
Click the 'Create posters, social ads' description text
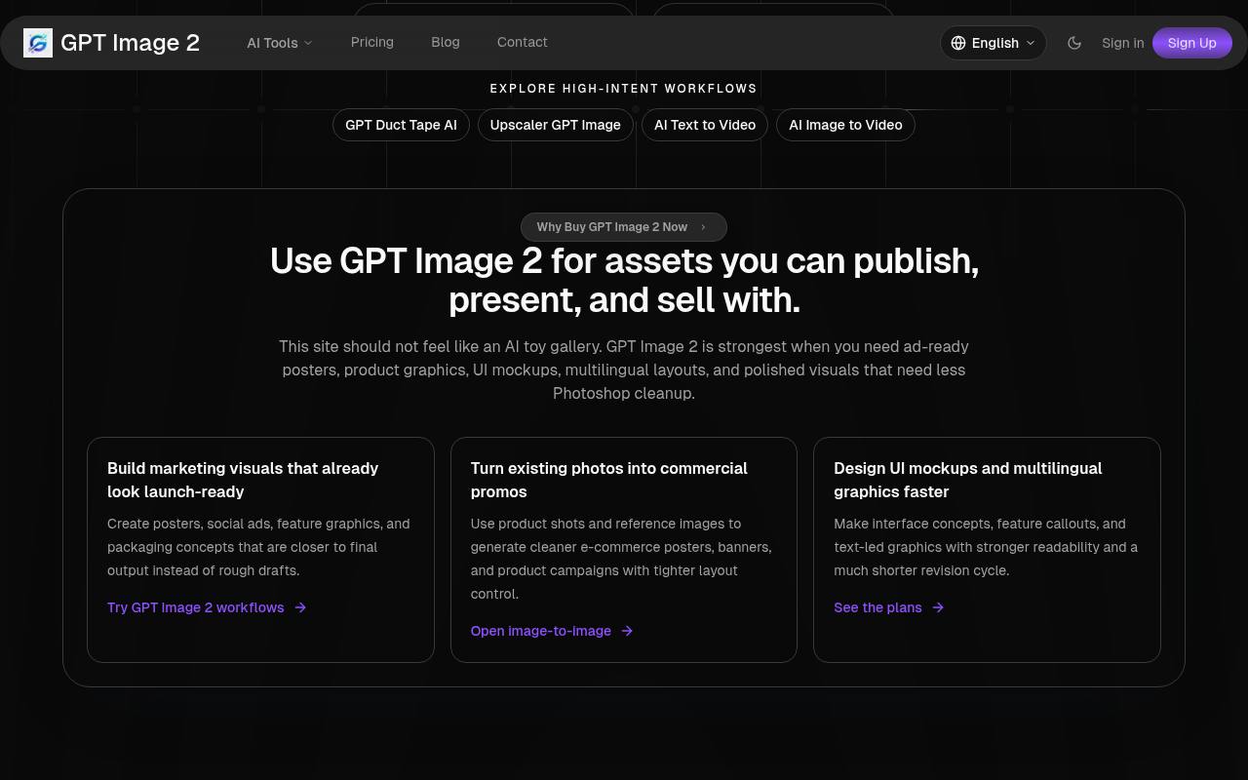[x=258, y=547]
